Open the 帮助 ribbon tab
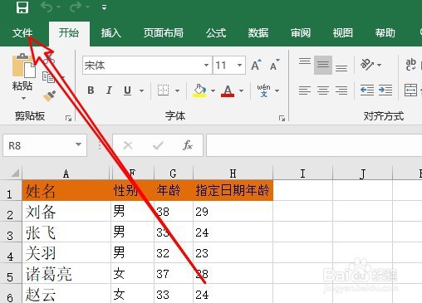 pos(385,33)
